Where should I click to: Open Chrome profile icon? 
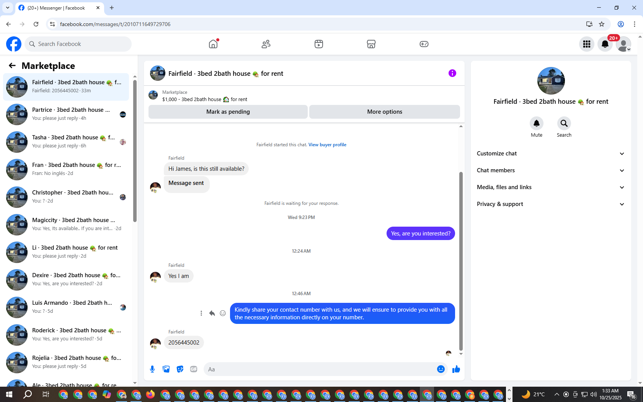pyautogui.click(x=621, y=24)
